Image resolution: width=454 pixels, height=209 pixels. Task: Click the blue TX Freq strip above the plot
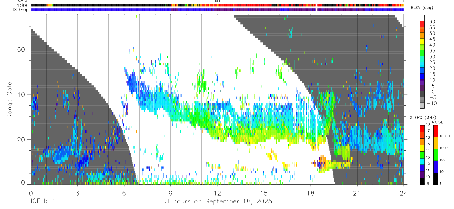tap(217, 10)
